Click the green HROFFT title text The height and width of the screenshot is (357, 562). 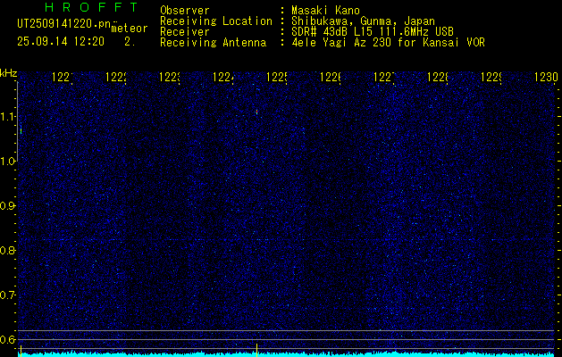[92, 7]
